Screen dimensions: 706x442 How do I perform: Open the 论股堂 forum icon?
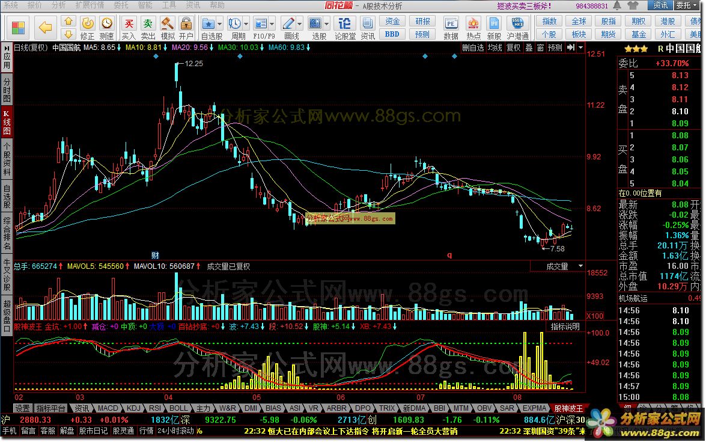click(345, 28)
